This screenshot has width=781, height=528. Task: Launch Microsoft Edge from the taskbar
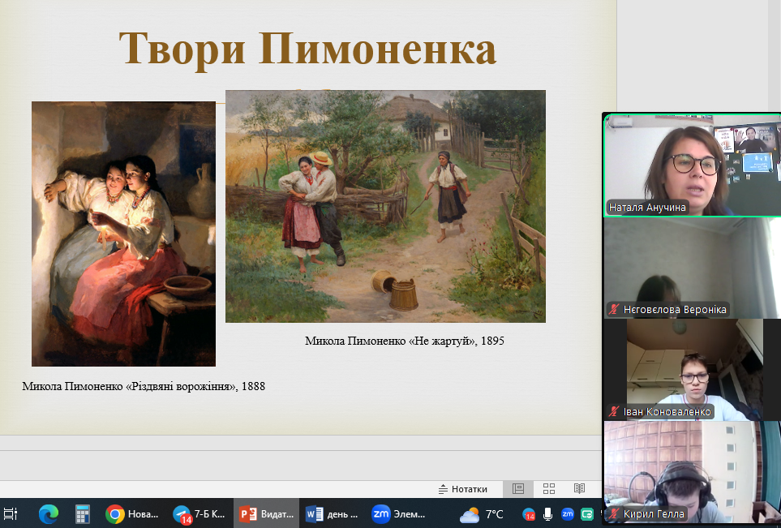tap(49, 513)
